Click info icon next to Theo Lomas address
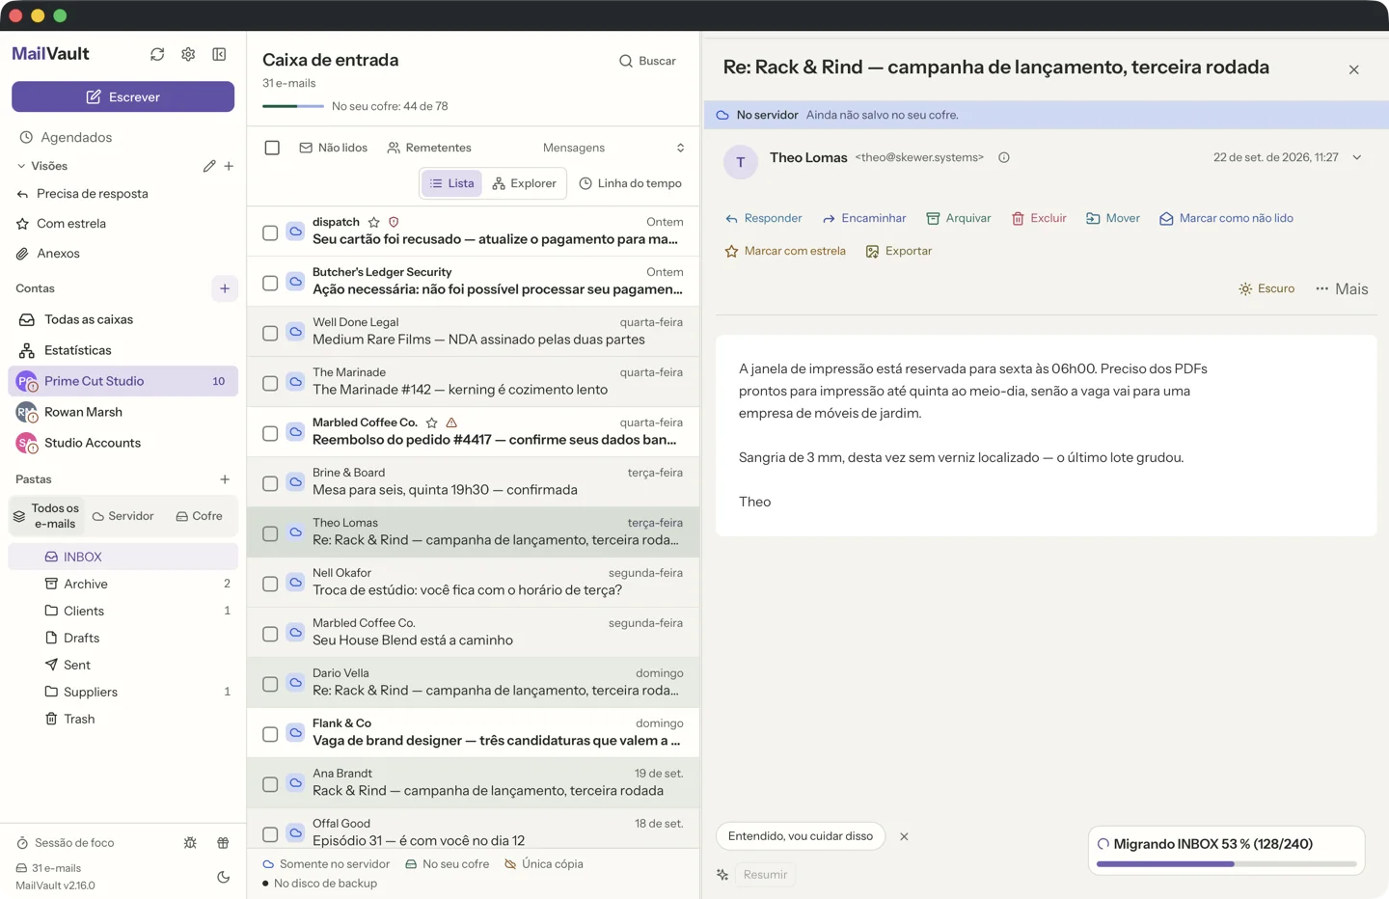This screenshot has height=899, width=1389. pos(1004,157)
